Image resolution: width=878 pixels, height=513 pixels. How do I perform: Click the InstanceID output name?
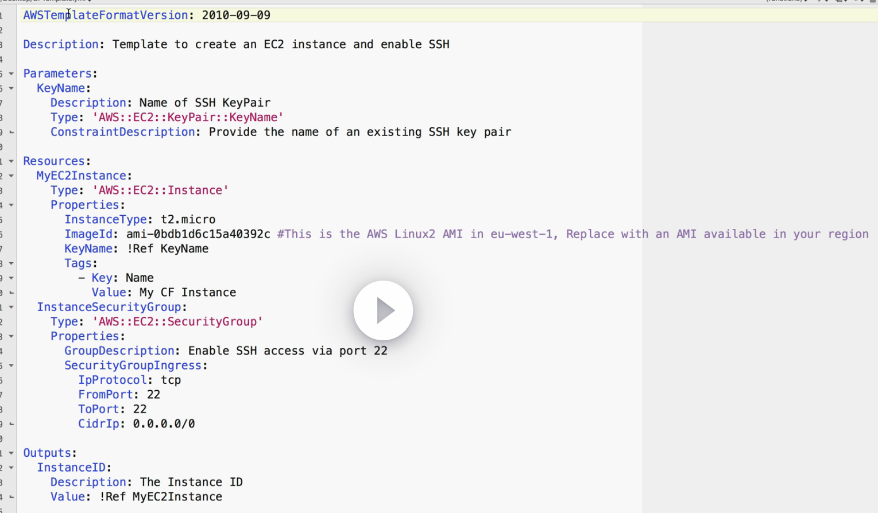point(71,468)
